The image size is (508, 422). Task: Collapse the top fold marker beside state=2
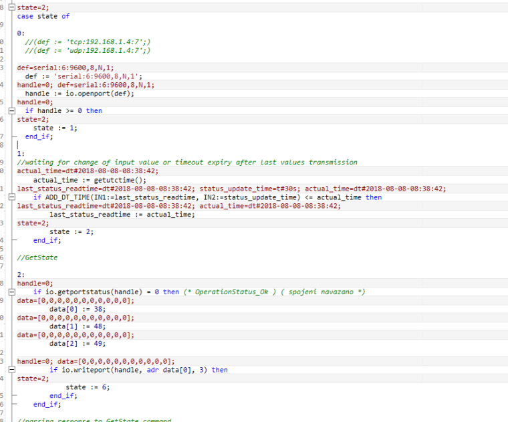click(x=11, y=7)
